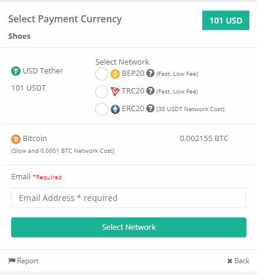
Task: Click the 101 USD amount badge
Action: pos(226,21)
